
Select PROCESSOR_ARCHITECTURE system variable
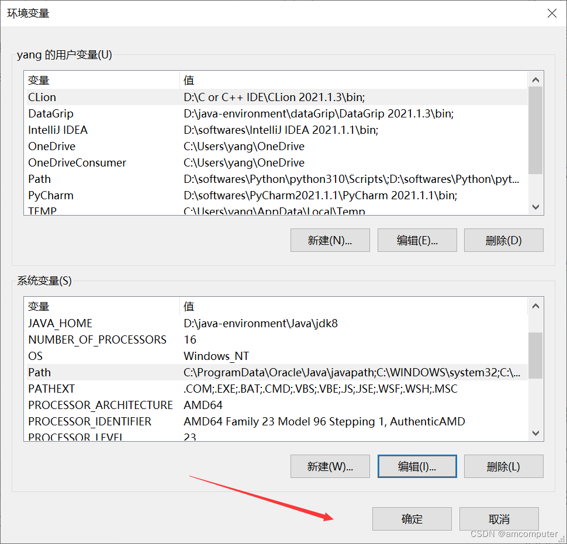click(x=277, y=405)
